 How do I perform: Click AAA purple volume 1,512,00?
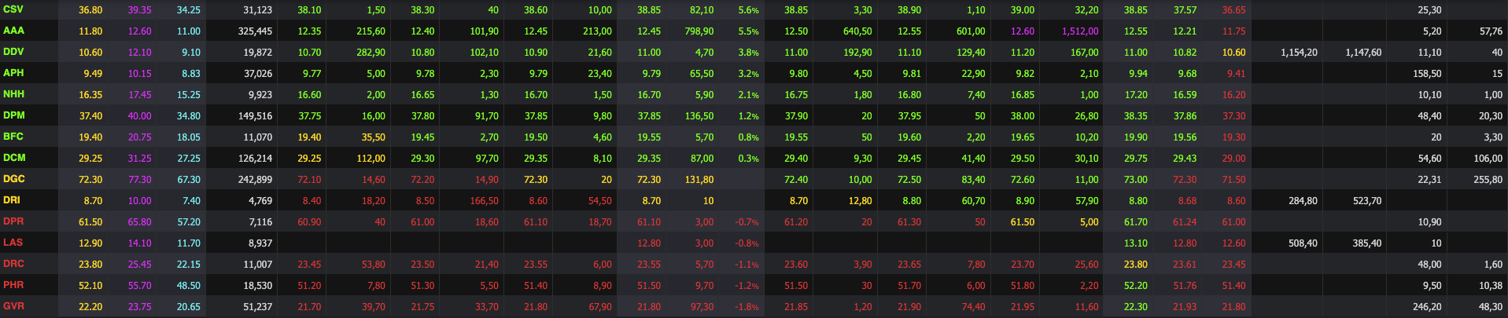click(x=1080, y=31)
